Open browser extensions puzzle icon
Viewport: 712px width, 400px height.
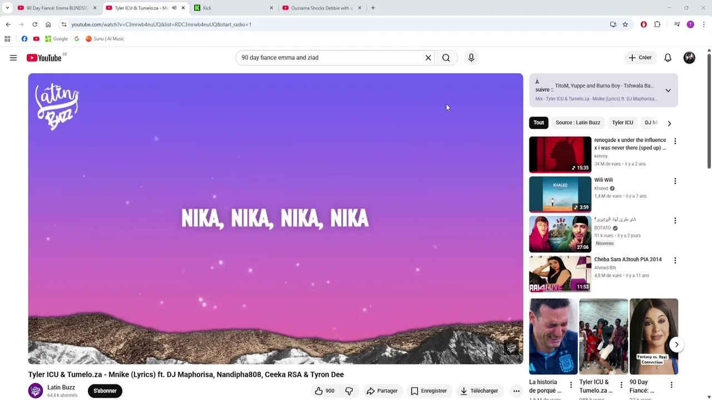click(x=657, y=24)
